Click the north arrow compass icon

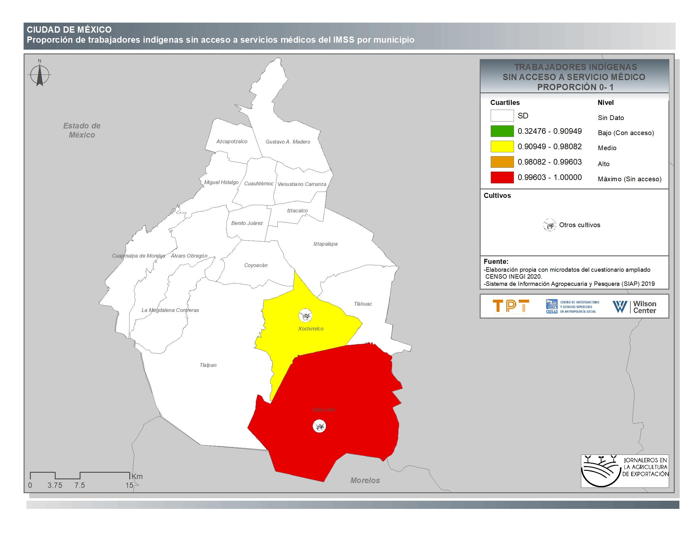(40, 75)
